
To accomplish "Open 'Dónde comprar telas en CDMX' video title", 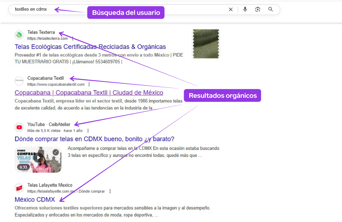I will [95, 139].
